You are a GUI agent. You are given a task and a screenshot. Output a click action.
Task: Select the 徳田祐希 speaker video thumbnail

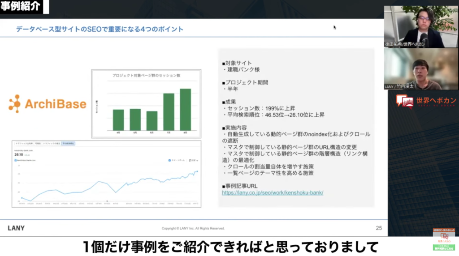(x=420, y=26)
